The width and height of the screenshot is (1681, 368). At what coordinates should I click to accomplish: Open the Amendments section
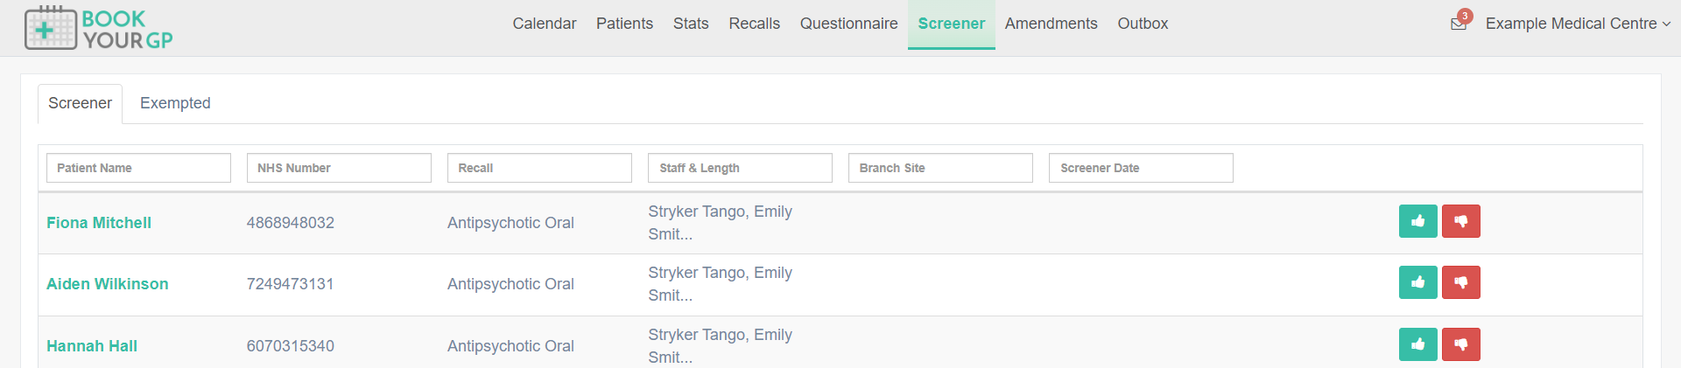coord(1051,24)
